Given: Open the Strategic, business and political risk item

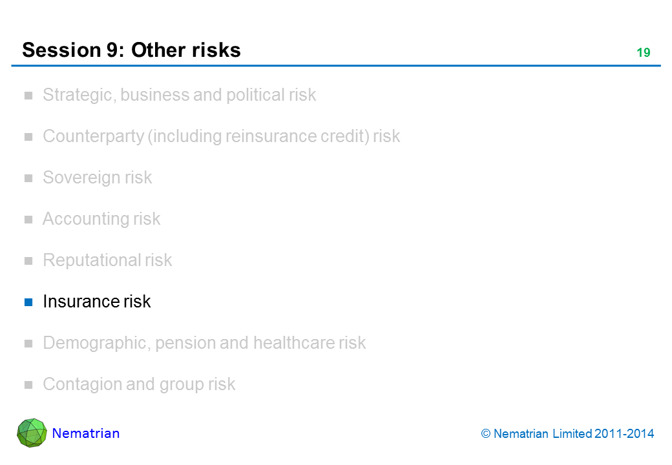Looking at the screenshot, I should (x=179, y=95).
